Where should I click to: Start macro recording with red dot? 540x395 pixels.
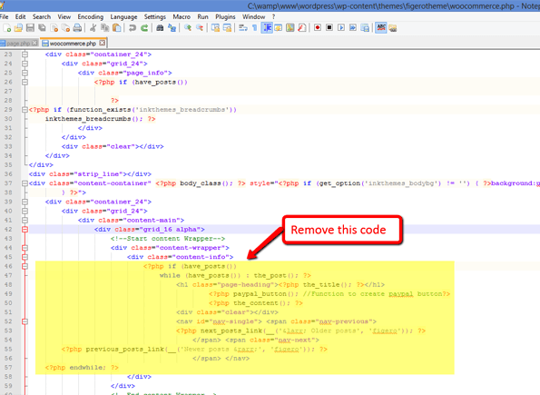pos(318,27)
